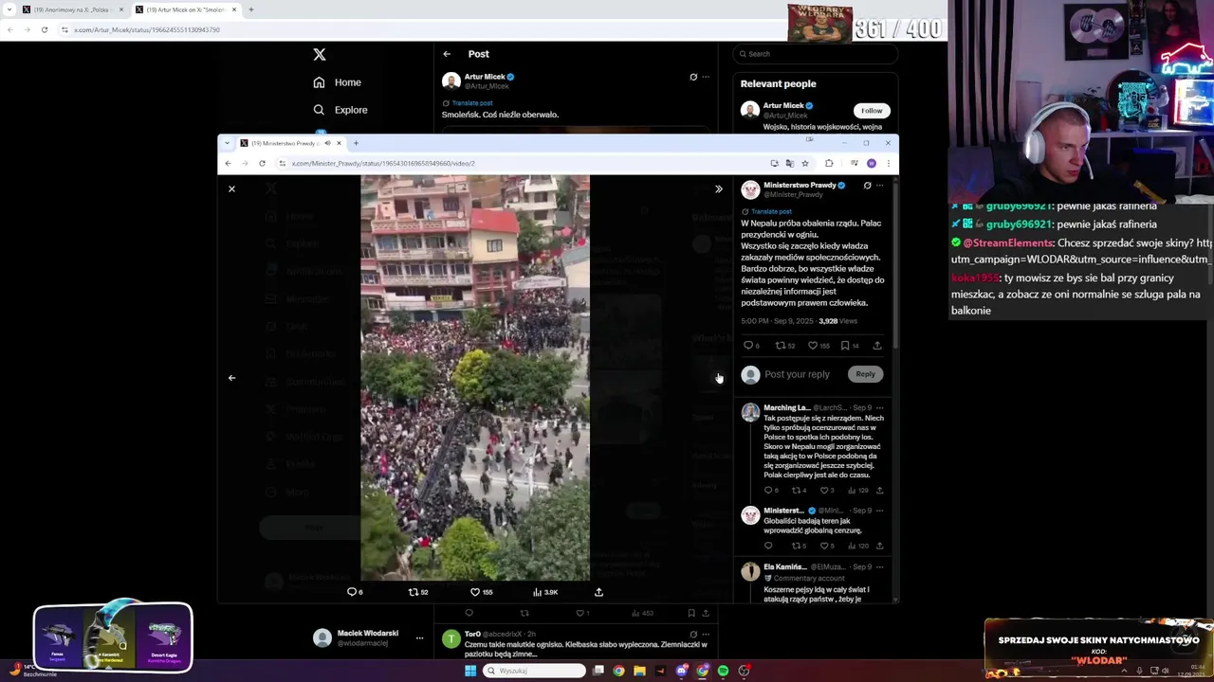This screenshot has height=682, width=1214.
Task: Click X logo in background window
Action: (320, 55)
